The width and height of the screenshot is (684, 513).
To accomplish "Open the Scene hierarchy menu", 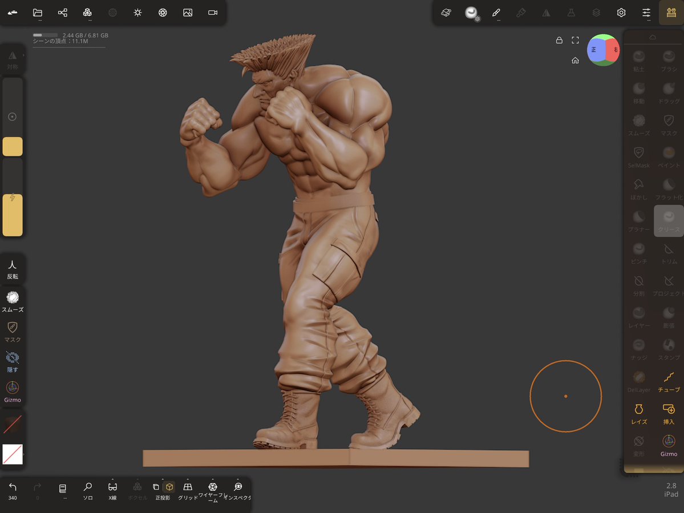I will [x=62, y=13].
